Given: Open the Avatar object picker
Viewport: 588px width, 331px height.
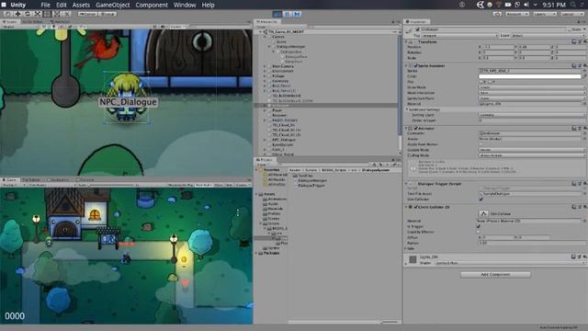Looking at the screenshot, I should coord(584,139).
